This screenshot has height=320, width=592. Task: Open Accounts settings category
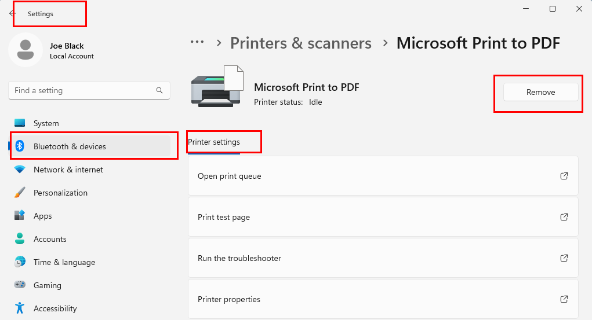coord(89,239)
